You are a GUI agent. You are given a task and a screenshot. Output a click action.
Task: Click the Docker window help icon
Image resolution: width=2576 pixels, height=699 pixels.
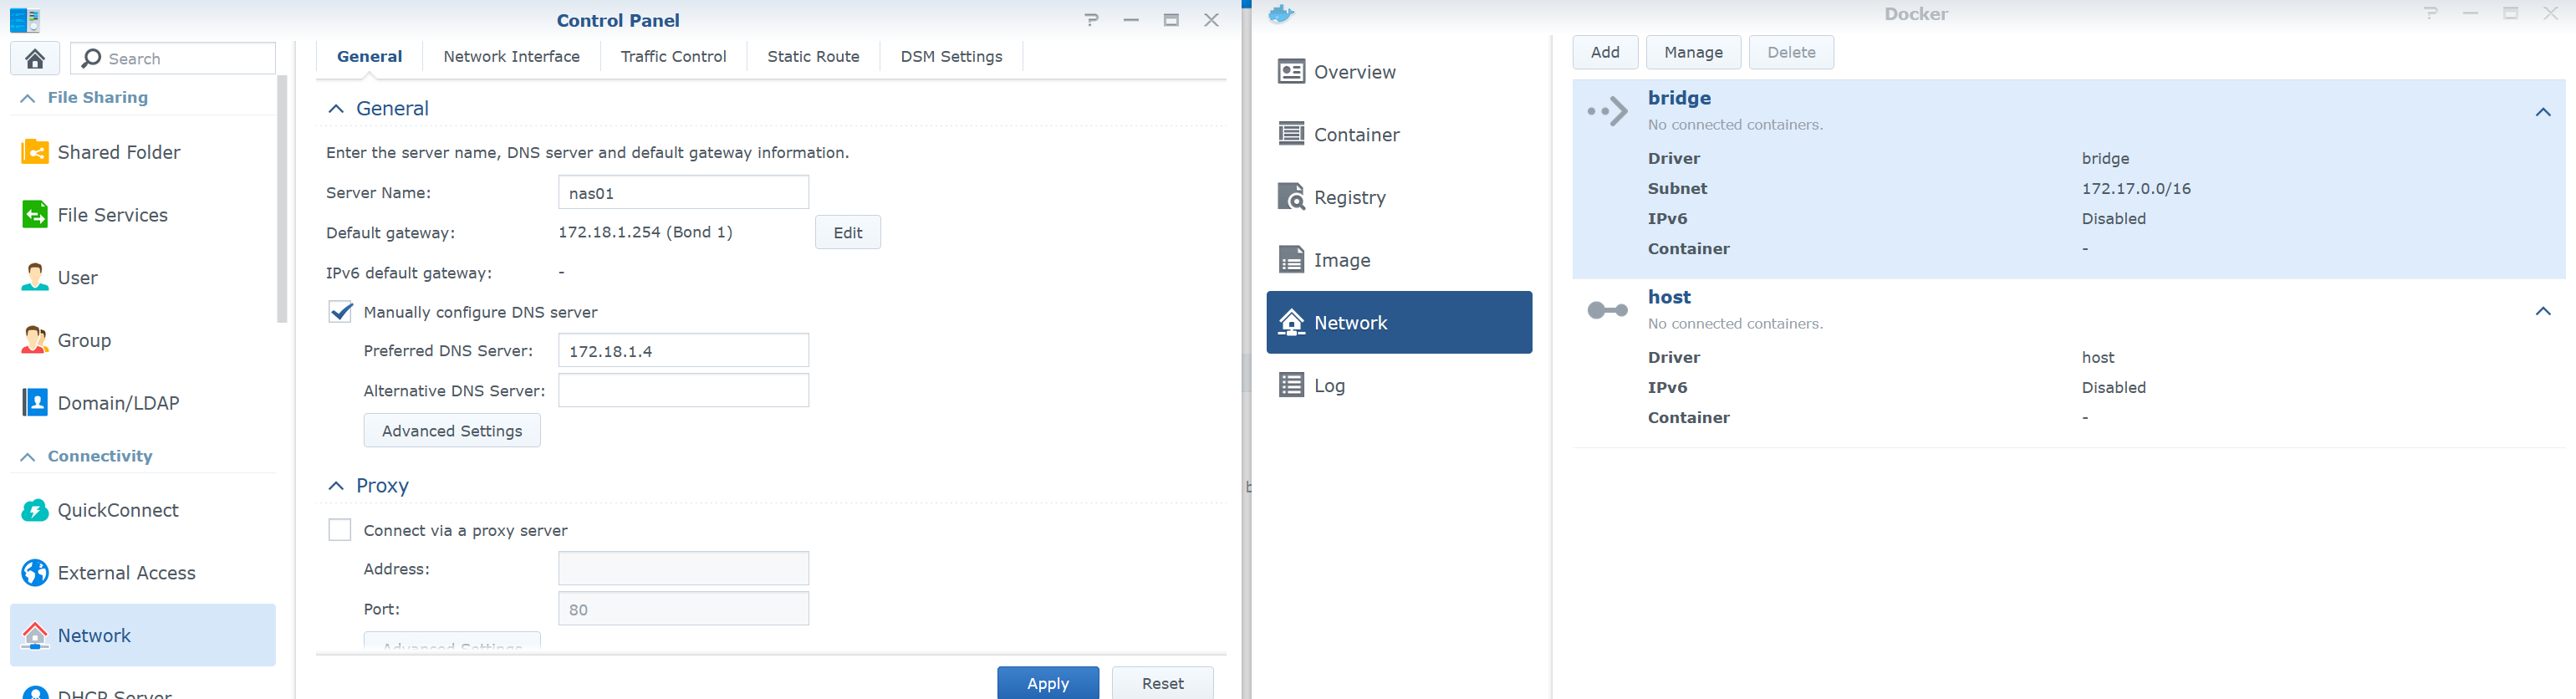[2430, 14]
